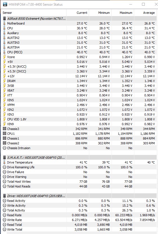
Task: Maximize the HWiNFO64 Sensor Status window
Action: point(143,4)
